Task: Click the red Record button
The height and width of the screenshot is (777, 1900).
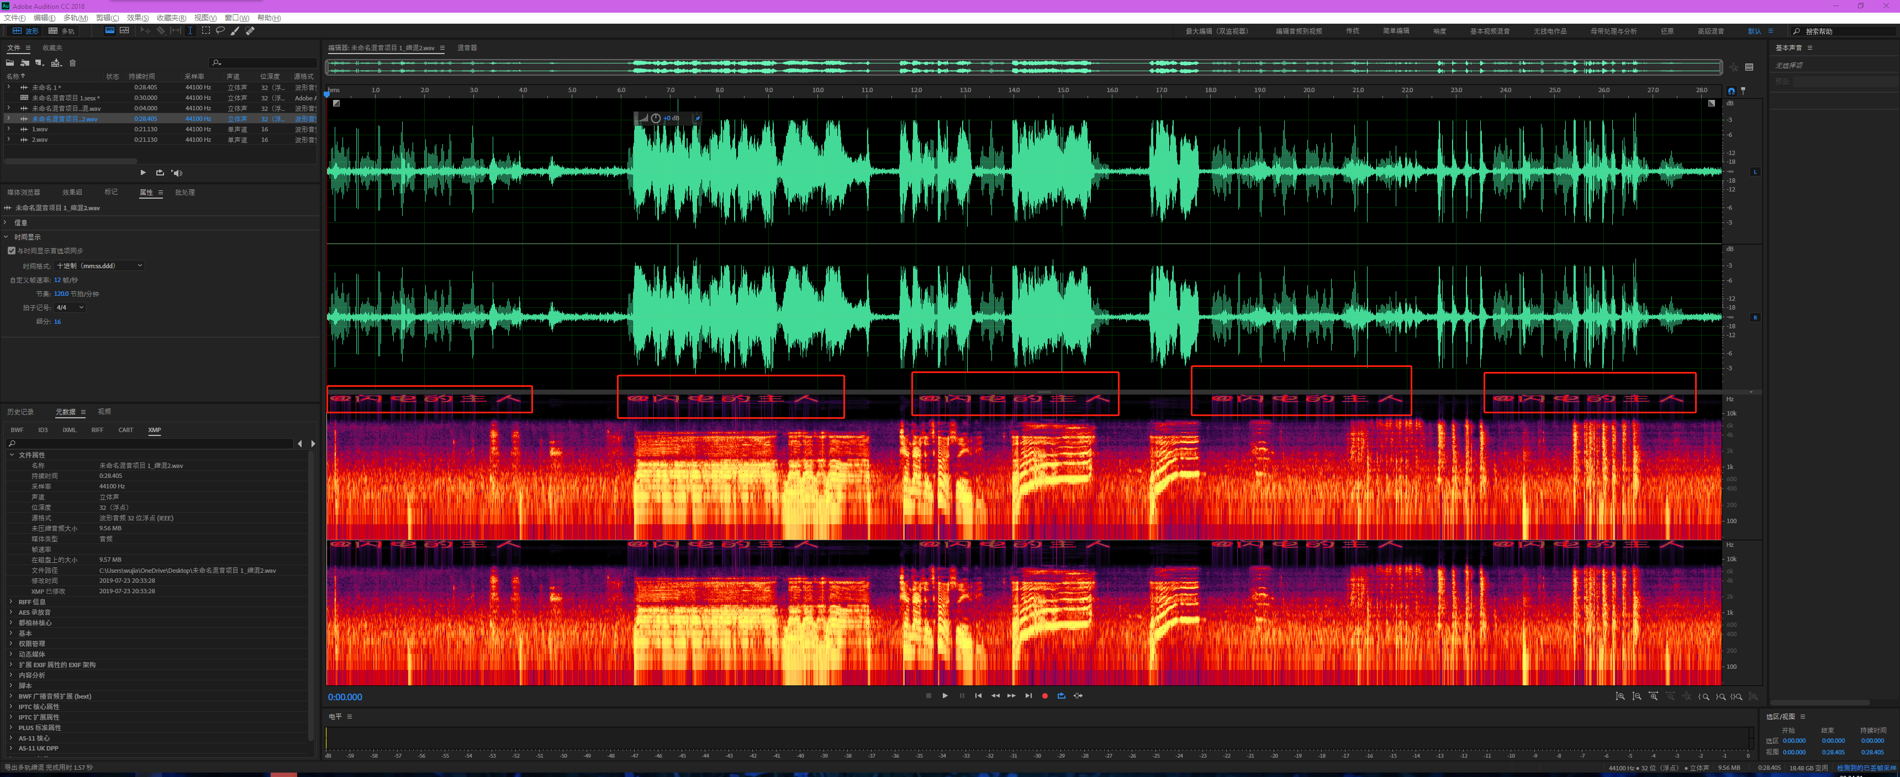Action: [1044, 696]
